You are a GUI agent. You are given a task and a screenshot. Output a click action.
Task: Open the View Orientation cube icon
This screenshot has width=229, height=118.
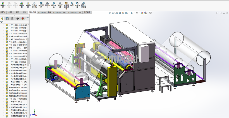pyautogui.click(x=127, y=13)
